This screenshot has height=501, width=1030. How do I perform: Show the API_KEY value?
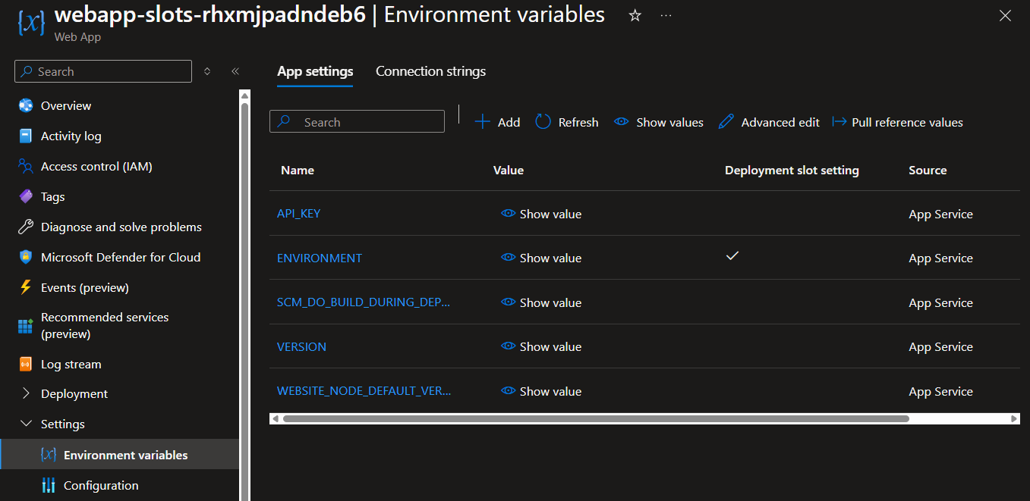[540, 214]
